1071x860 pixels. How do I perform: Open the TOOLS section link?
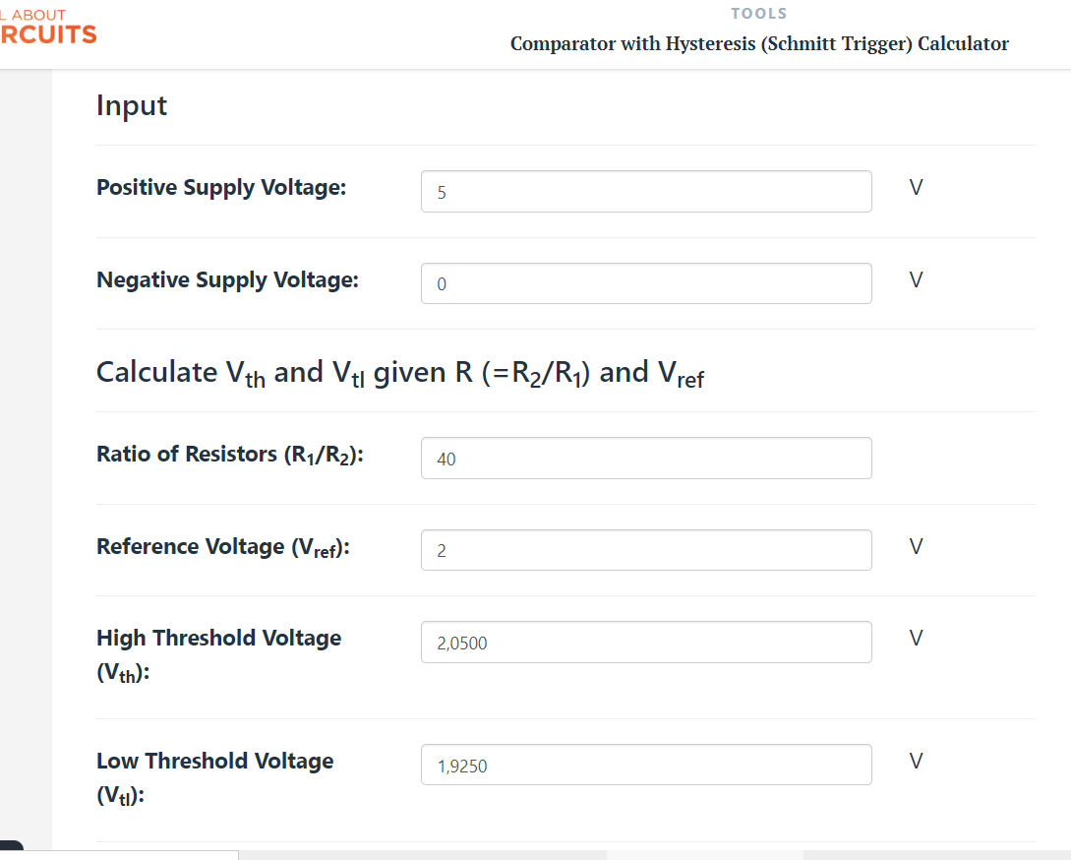pos(759,14)
